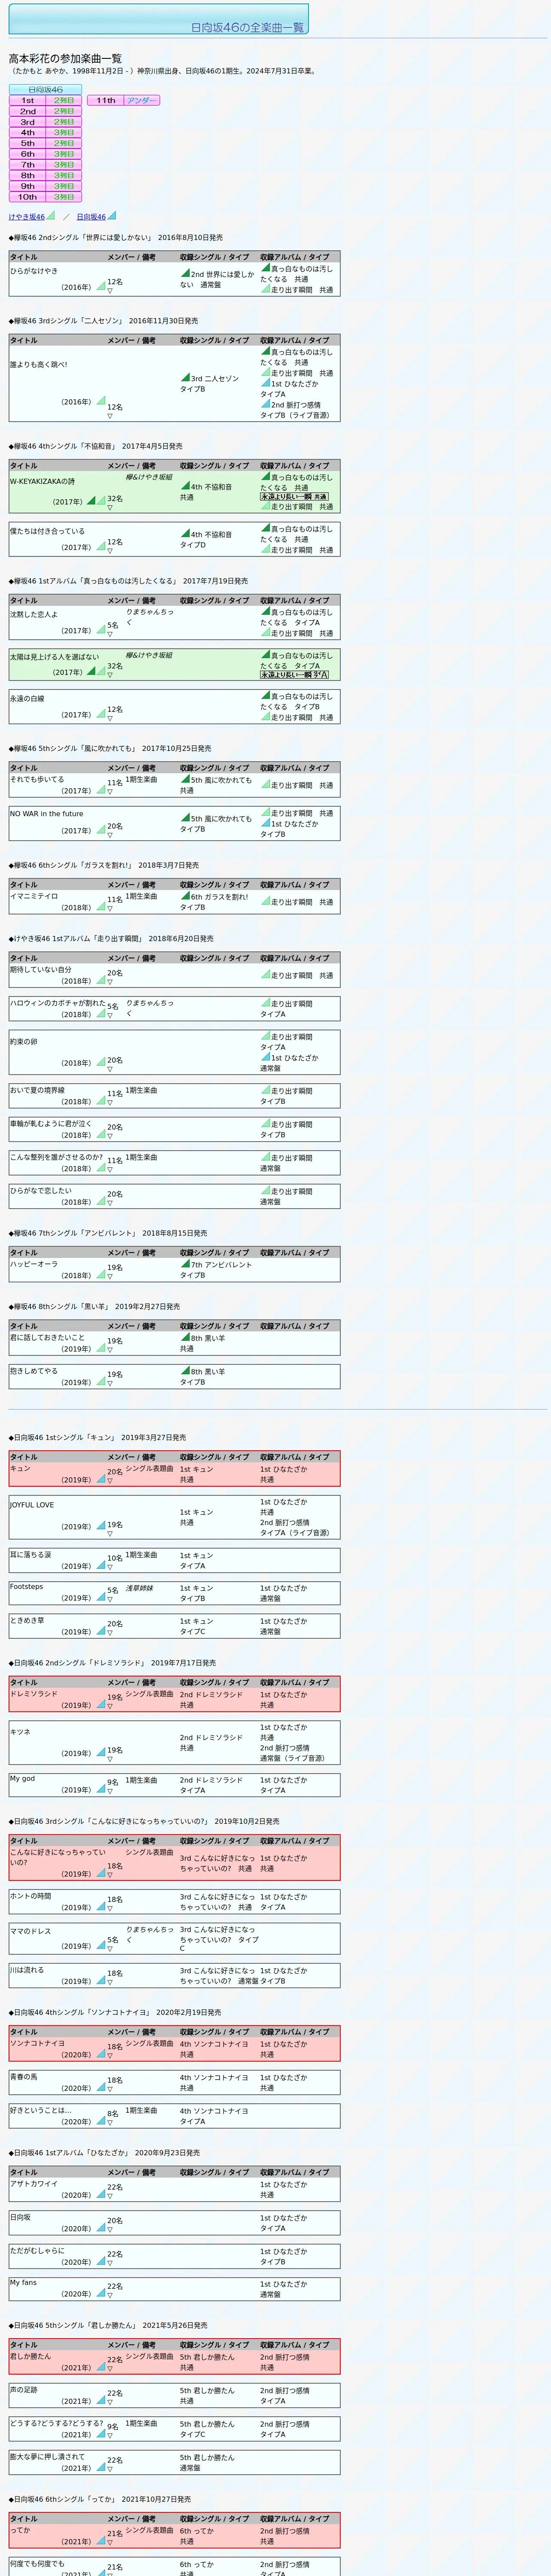The image size is (551, 2576).
Task: Click triangle icon beside 永遠の白線 (2017年)
Action: coord(101,714)
